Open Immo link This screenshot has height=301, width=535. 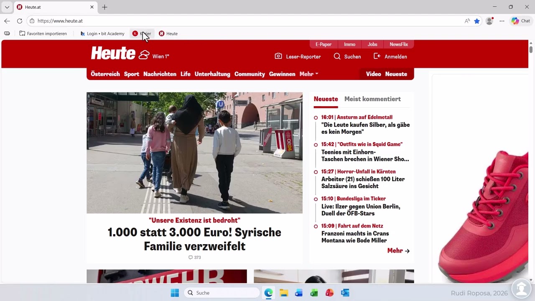(x=350, y=44)
